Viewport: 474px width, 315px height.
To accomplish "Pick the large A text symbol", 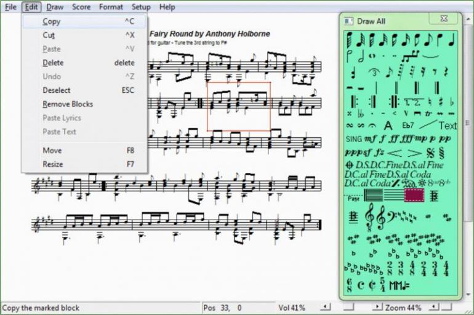I will (388, 126).
